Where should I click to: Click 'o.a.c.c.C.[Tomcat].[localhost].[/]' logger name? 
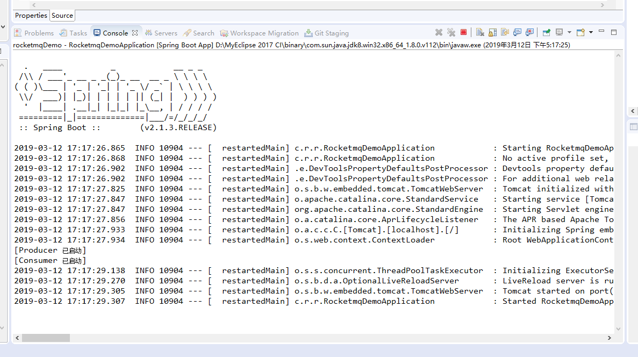[x=377, y=230]
